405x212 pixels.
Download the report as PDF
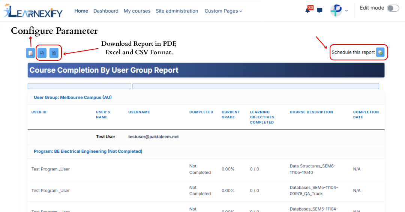pyautogui.click(x=42, y=53)
